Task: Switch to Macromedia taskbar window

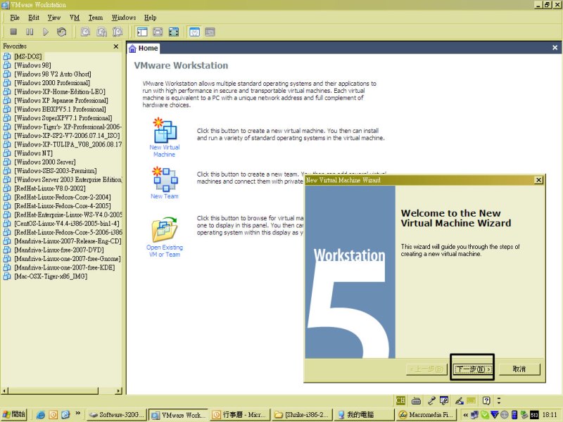Action: (426, 415)
